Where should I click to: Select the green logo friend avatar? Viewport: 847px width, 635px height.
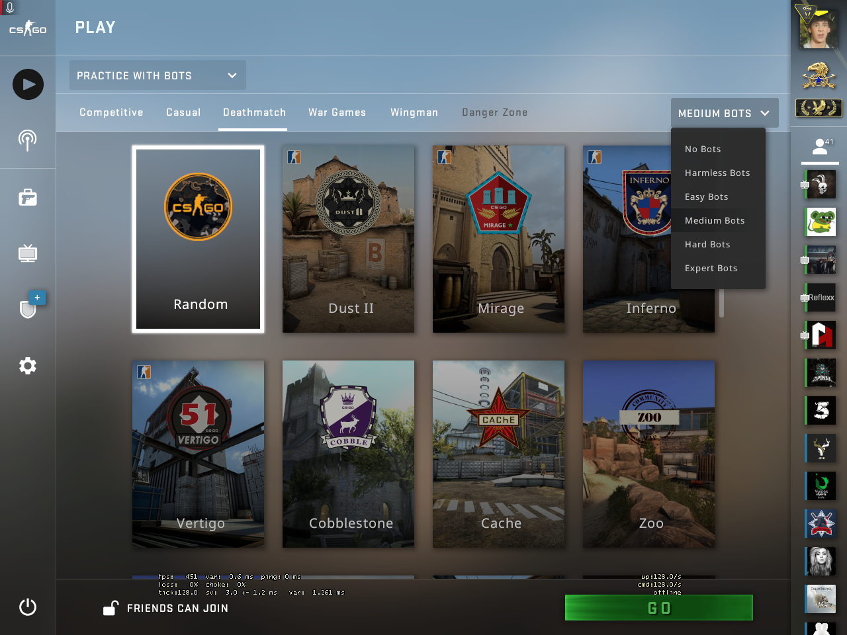tap(821, 486)
